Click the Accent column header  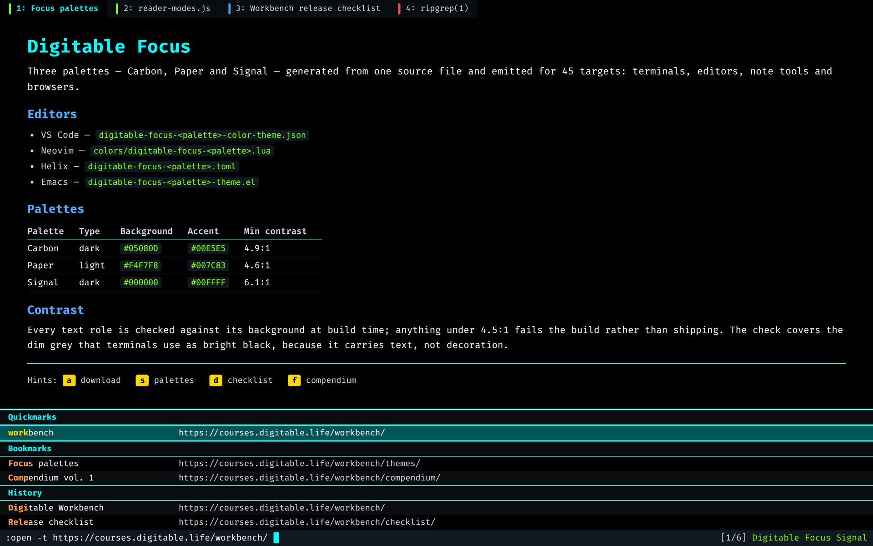pyautogui.click(x=203, y=231)
